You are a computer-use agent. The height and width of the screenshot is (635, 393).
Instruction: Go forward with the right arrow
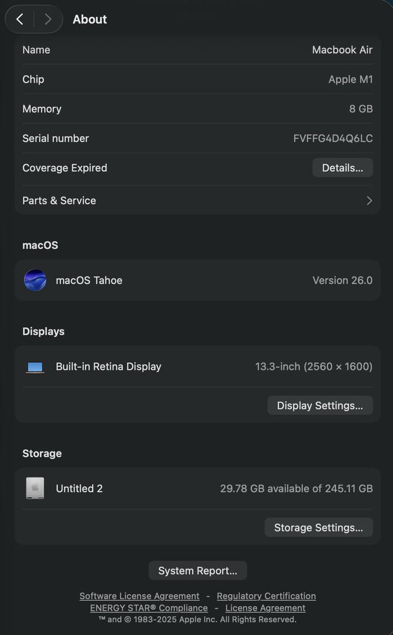48,19
